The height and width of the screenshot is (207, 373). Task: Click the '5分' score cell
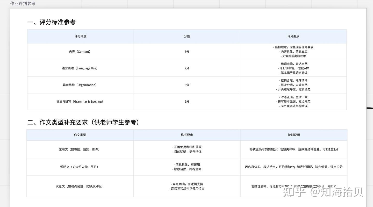tap(187, 102)
